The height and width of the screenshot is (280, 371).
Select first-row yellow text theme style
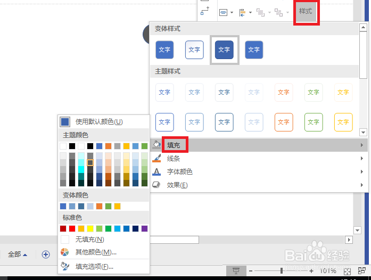[x=343, y=92]
